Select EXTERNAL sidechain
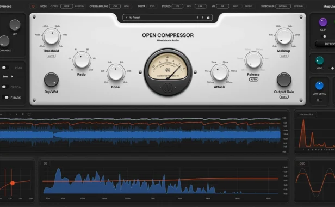This screenshot has height=207, width=335. (299, 7)
